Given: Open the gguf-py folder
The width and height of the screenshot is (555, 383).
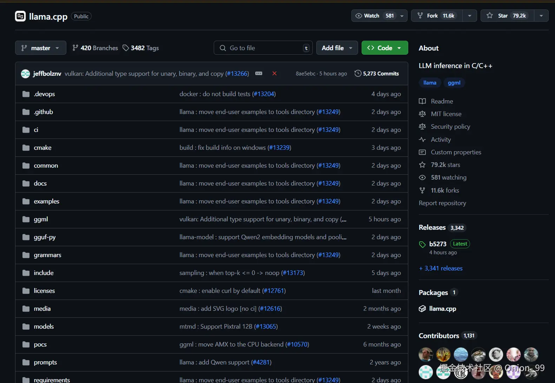Looking at the screenshot, I should pyautogui.click(x=45, y=237).
